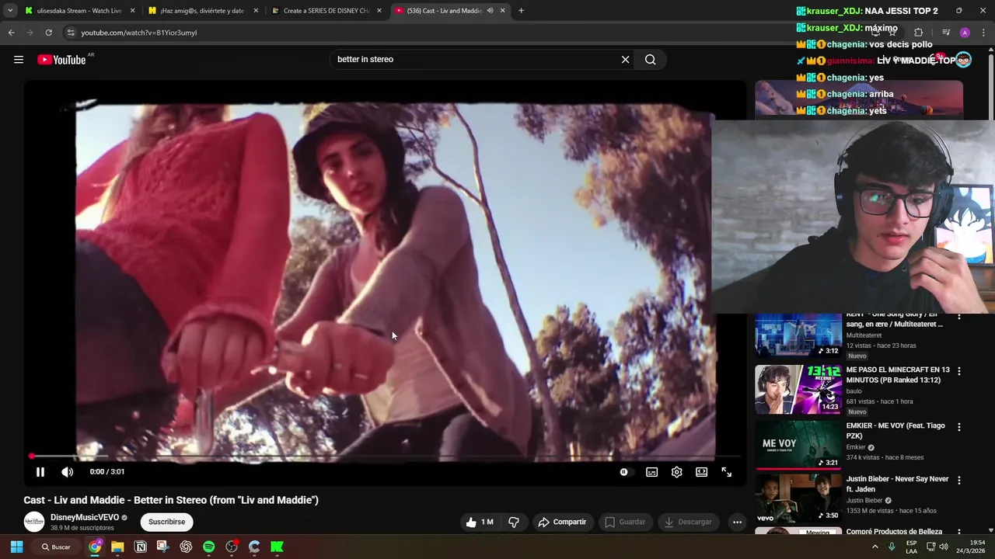Clear the search box with the X
995x559 pixels.
(625, 60)
